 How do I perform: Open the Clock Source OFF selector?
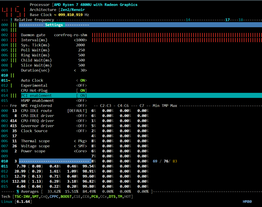pos(81,131)
